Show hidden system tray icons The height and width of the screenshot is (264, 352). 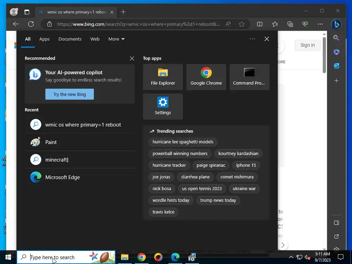(291, 257)
